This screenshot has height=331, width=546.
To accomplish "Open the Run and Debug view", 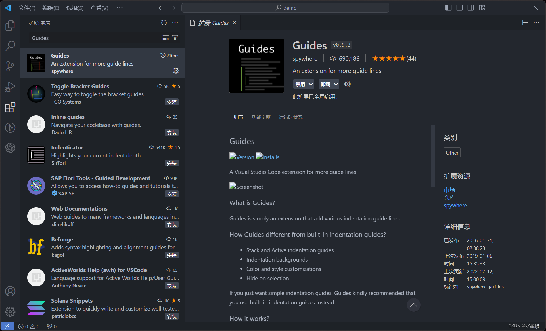I will (10, 87).
